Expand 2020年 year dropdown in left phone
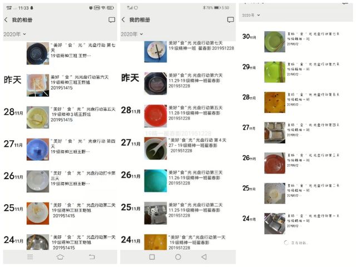The height and width of the screenshot is (267, 356). pos(14,34)
